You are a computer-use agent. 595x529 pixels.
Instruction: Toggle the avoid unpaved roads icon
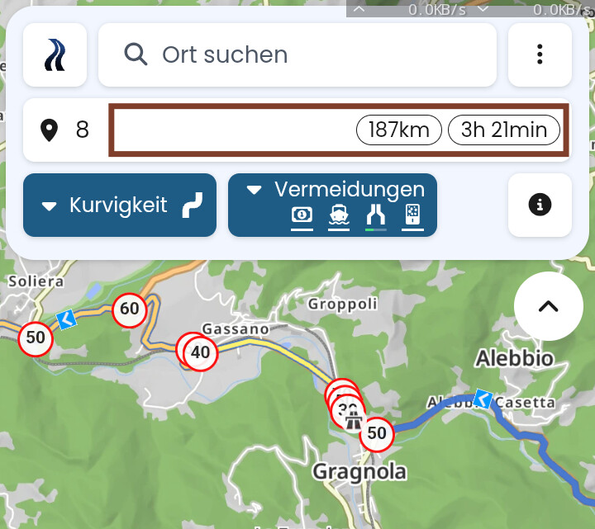coord(412,216)
